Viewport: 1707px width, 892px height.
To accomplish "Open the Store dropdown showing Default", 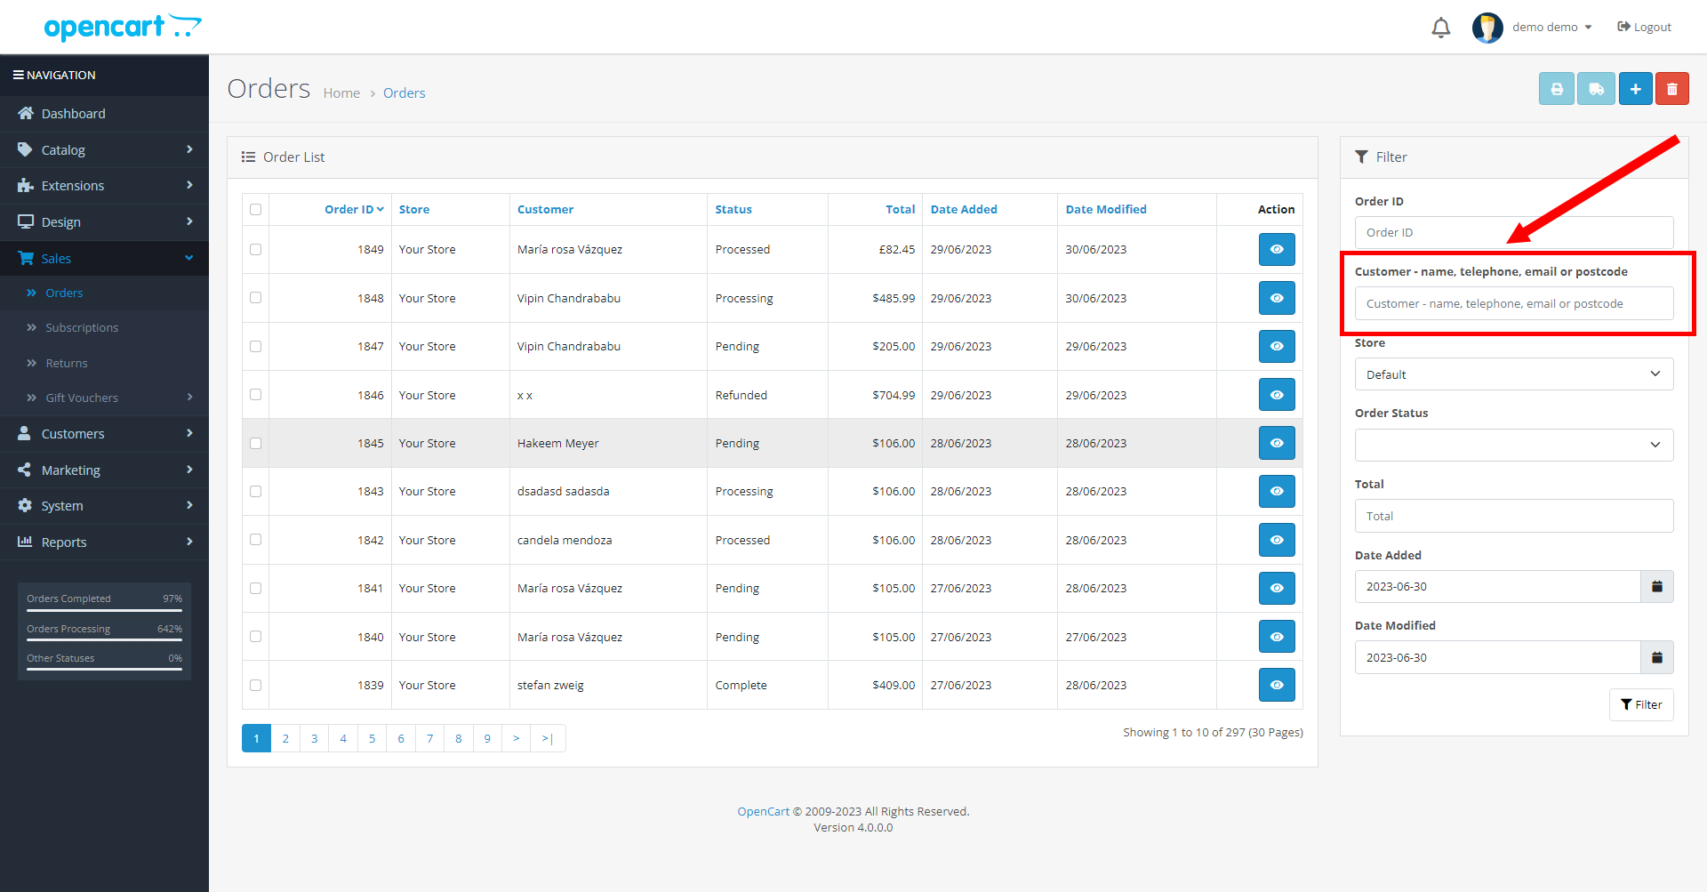I will pos(1513,374).
